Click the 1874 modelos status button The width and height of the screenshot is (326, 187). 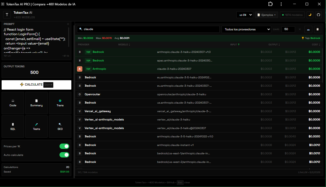coord(292,15)
